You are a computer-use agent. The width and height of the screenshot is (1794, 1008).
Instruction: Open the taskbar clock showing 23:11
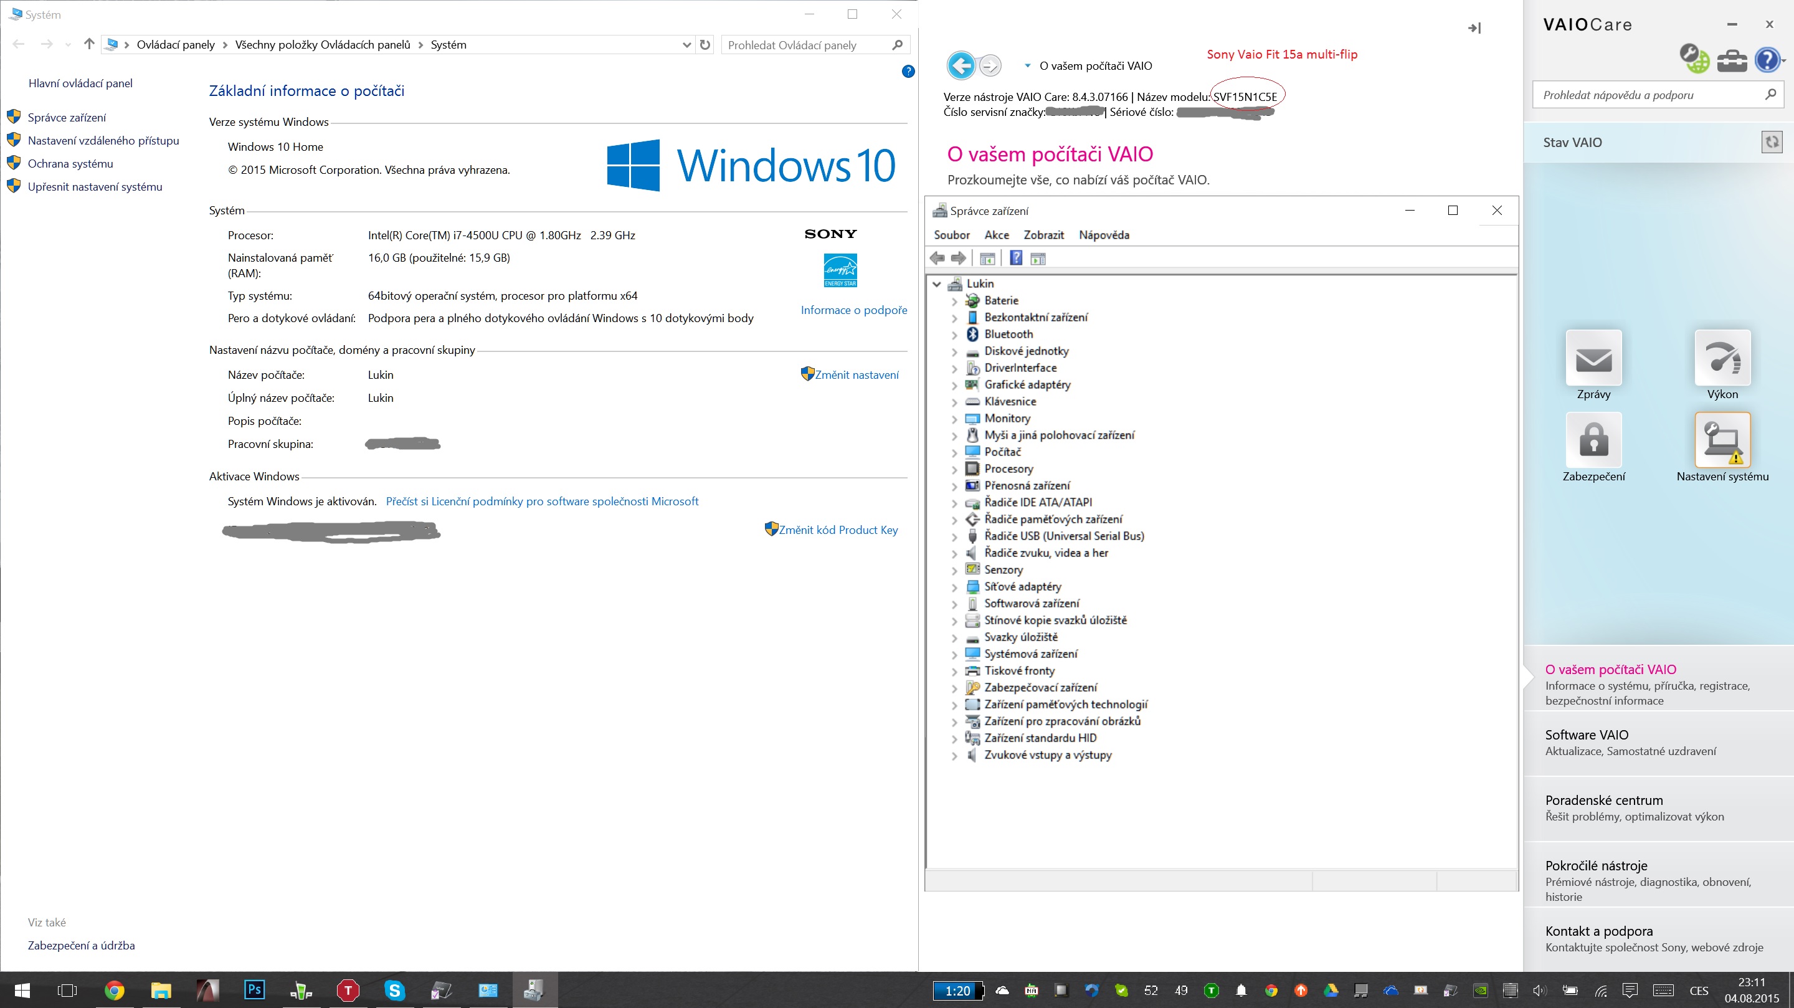(1751, 990)
